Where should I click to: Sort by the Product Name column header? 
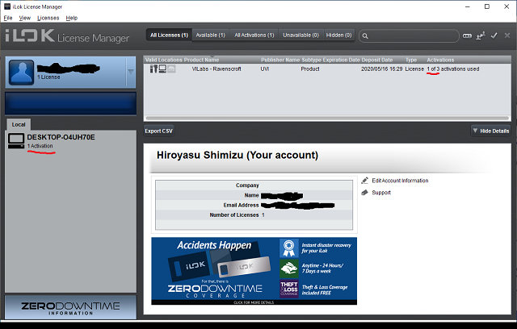[x=201, y=60]
